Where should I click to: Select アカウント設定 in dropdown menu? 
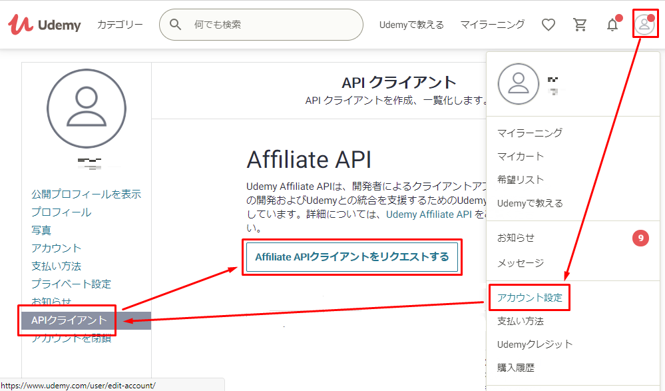530,298
